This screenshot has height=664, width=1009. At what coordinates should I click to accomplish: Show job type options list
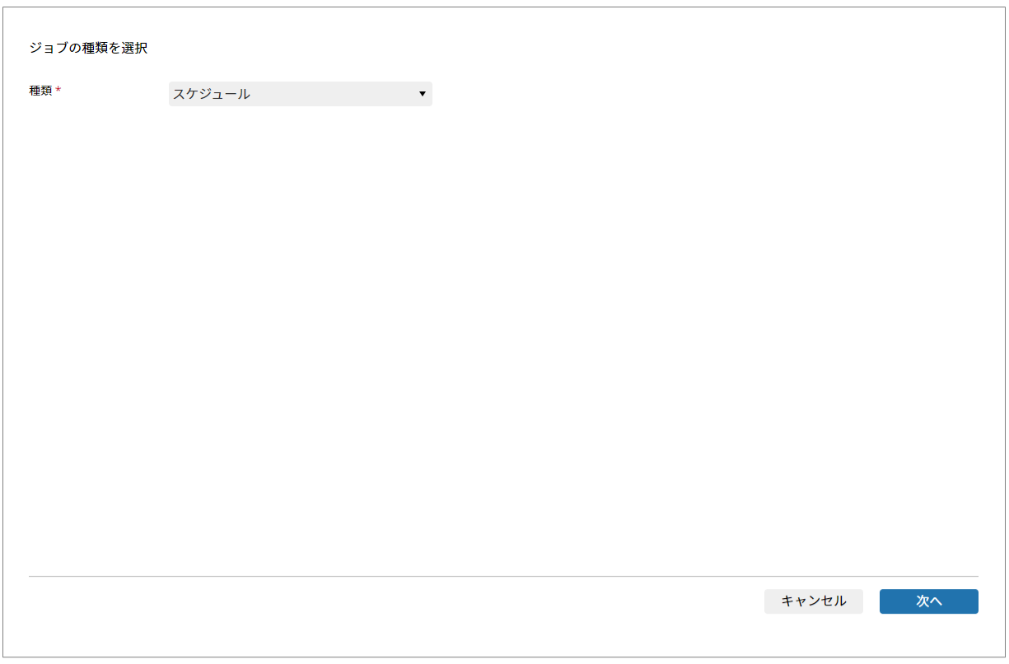coord(300,94)
